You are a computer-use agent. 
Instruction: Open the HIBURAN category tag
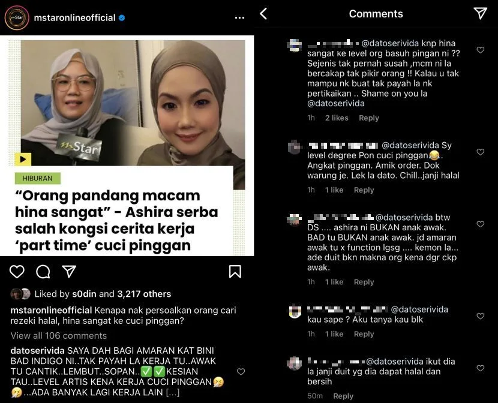[x=37, y=178]
